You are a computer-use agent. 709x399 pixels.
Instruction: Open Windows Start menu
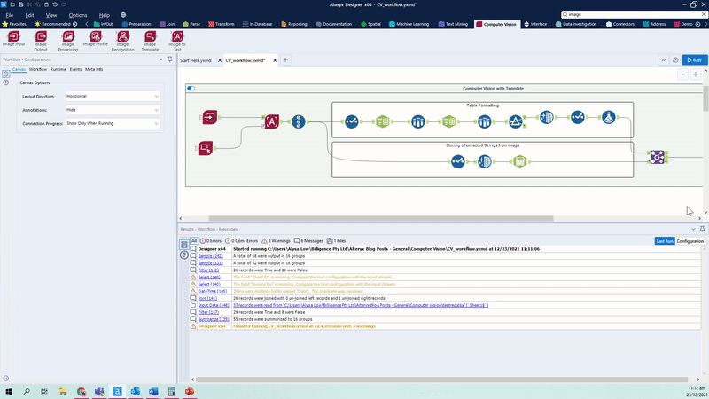(x=8, y=391)
